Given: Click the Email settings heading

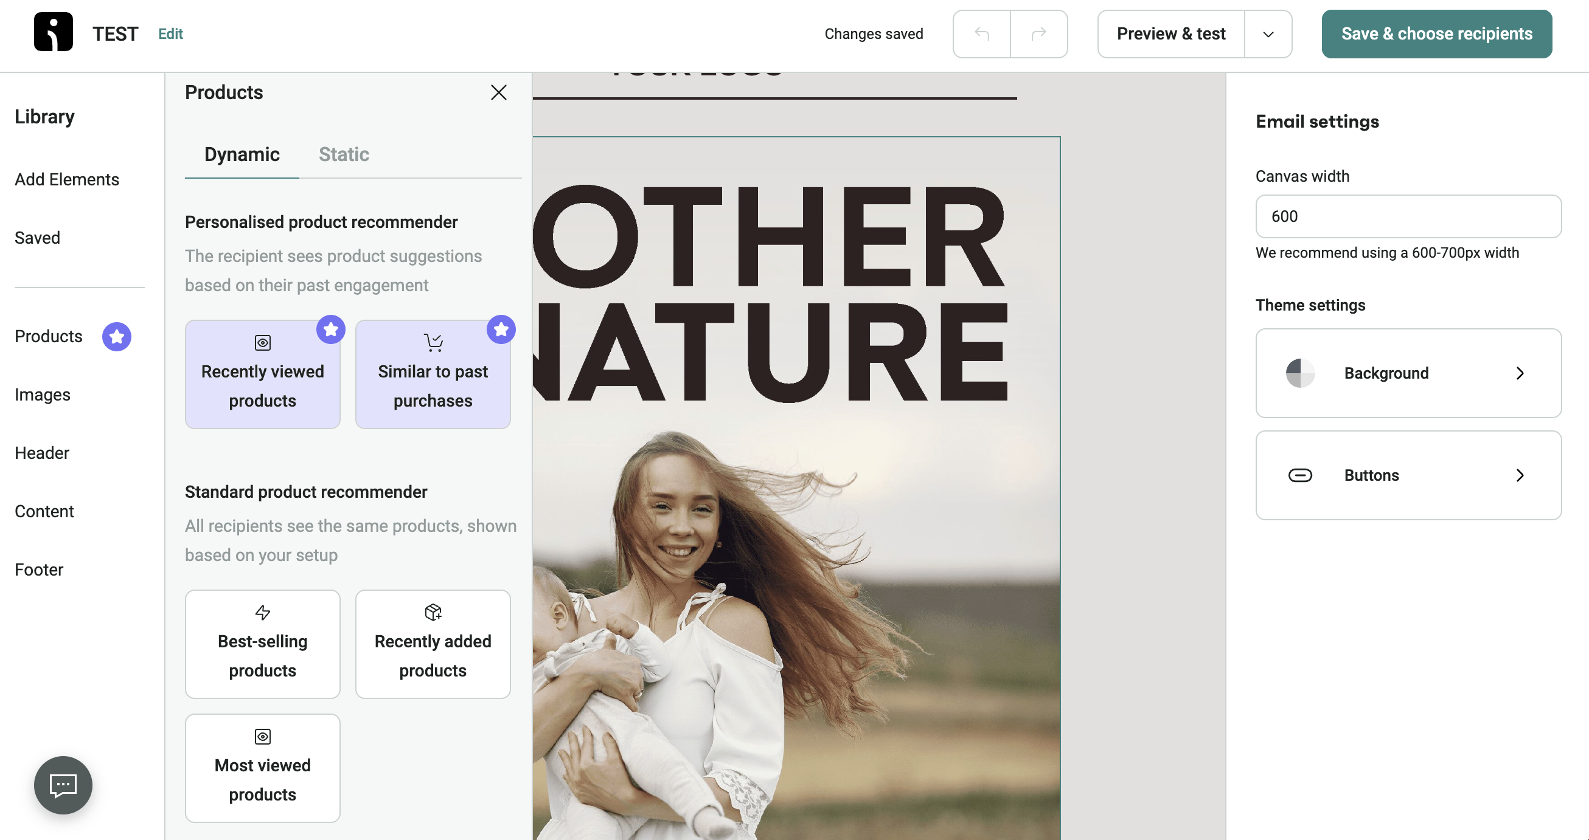Looking at the screenshot, I should (1317, 122).
